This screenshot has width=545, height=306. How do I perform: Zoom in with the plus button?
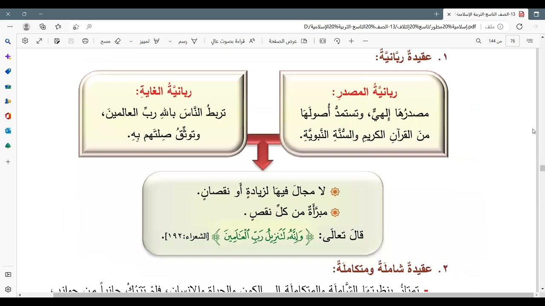pyautogui.click(x=351, y=41)
